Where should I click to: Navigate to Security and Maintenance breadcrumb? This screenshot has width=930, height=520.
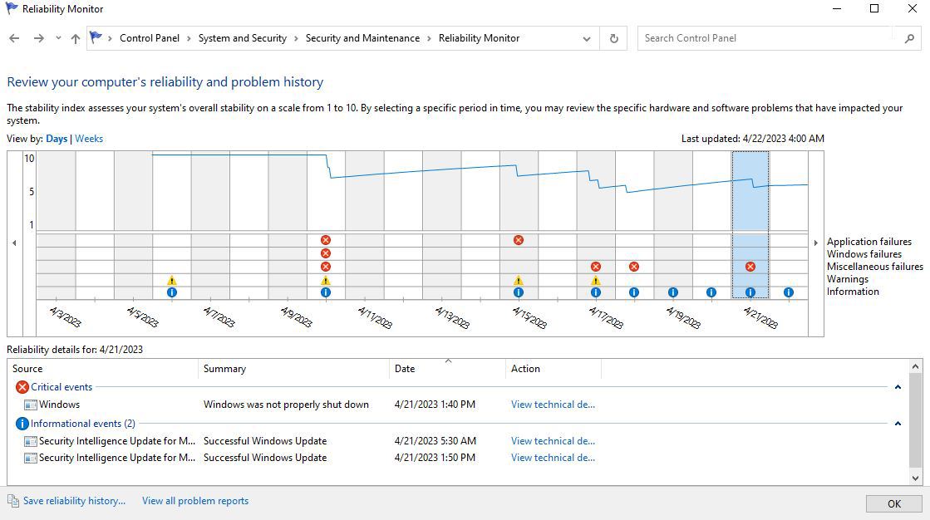coord(362,38)
